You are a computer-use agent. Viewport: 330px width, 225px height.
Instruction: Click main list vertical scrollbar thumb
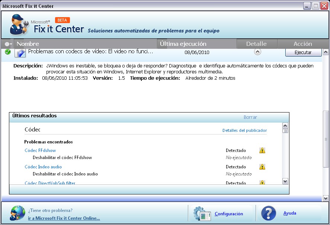pyautogui.click(x=326, y=139)
